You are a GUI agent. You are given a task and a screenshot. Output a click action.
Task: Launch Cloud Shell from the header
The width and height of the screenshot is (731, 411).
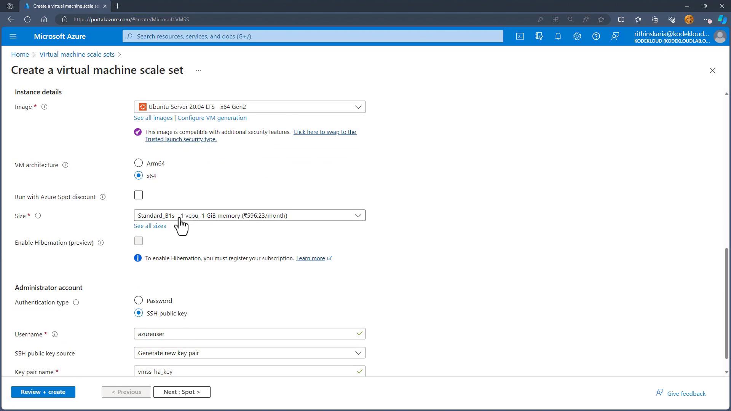pyautogui.click(x=520, y=36)
